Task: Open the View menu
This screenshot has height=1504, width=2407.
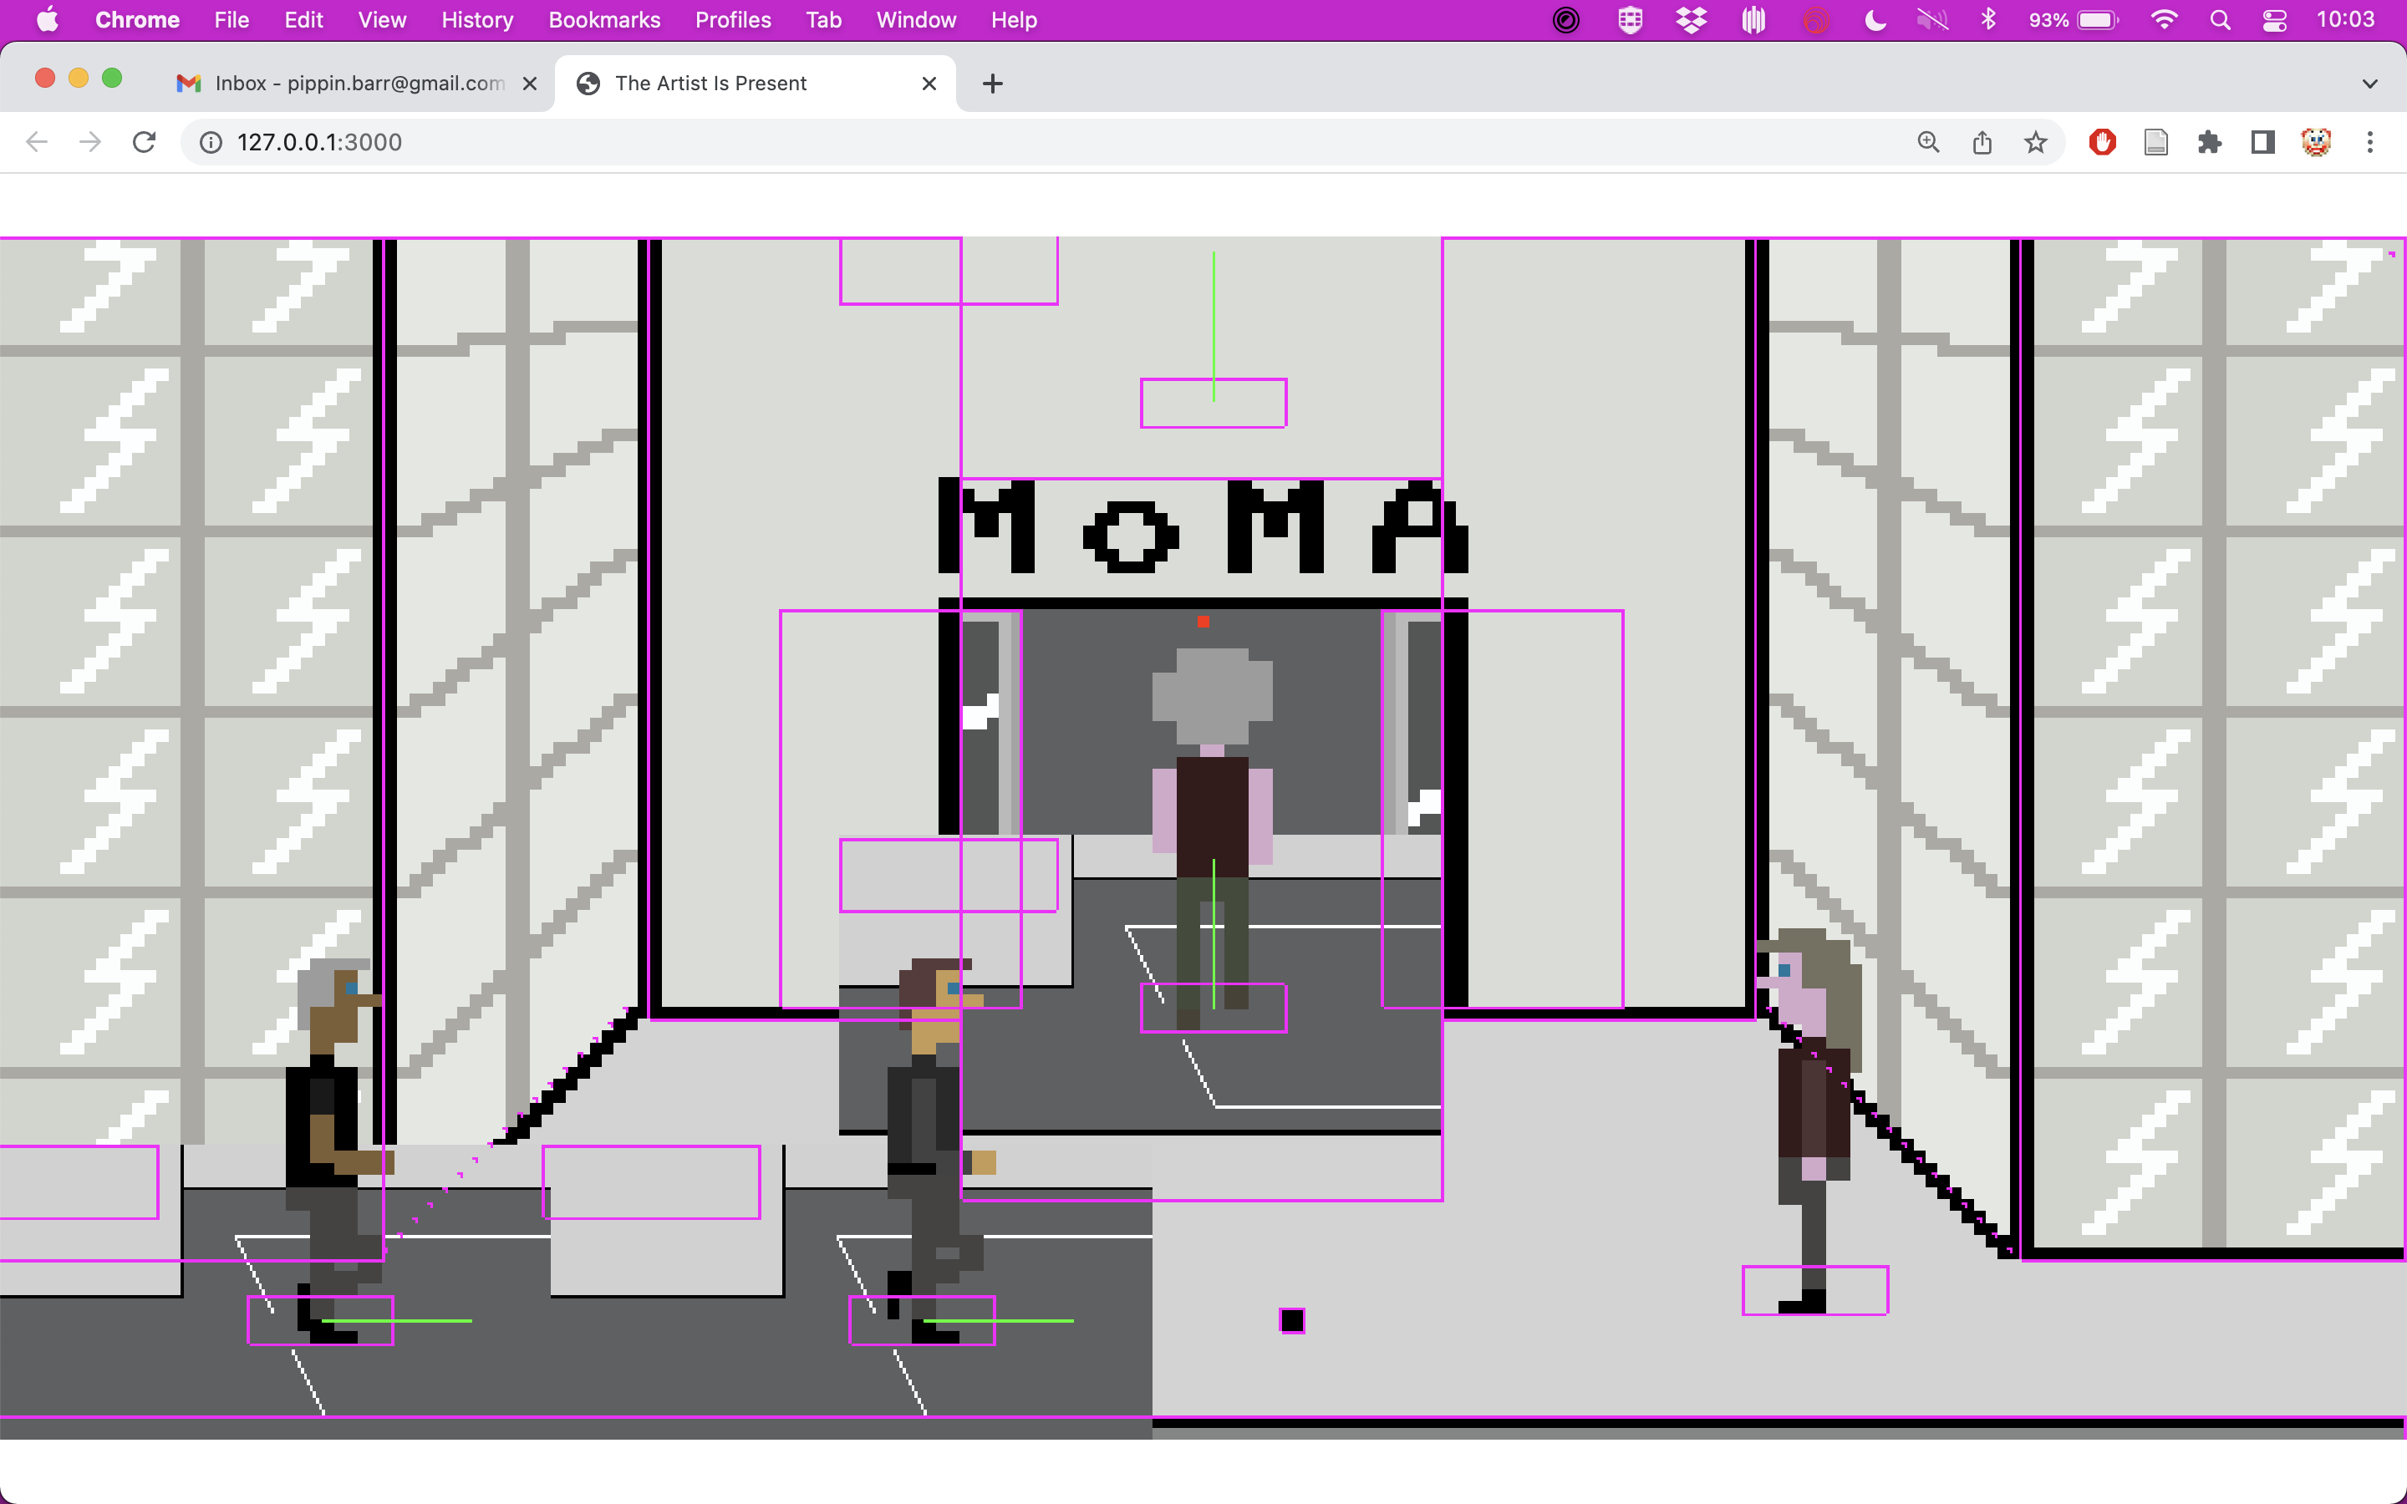Action: (382, 20)
